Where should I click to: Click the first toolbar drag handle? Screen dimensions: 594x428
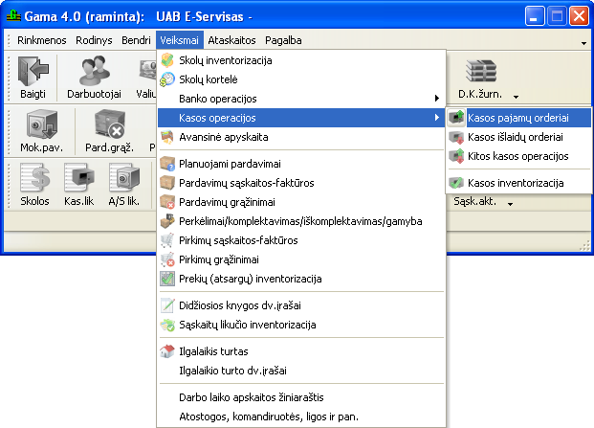tap(10, 78)
